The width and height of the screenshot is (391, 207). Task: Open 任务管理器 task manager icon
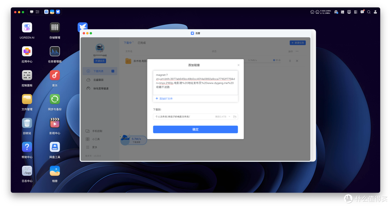click(x=55, y=52)
